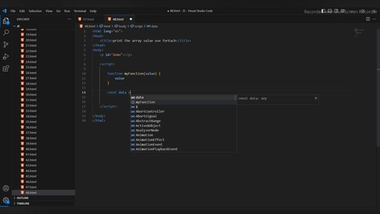Select 'myFunction' suggestion in autocomplete list
This screenshot has width=380, height=214.
(183, 102)
